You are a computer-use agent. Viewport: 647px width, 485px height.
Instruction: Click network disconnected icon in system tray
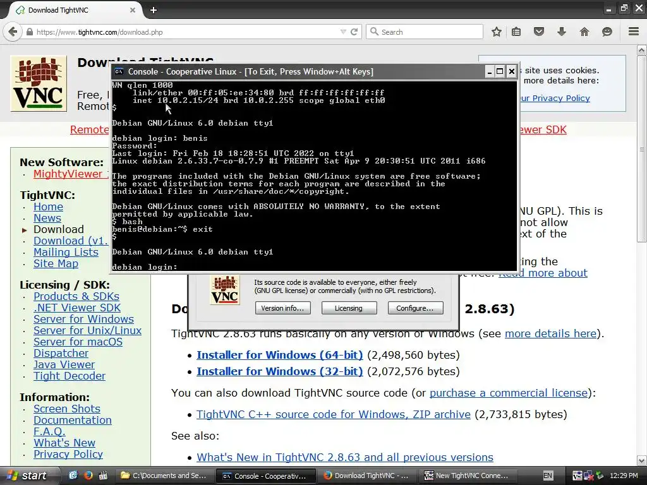point(588,476)
